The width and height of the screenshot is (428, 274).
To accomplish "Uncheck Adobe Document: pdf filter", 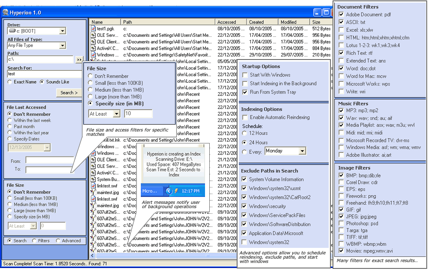I will click(x=341, y=14).
